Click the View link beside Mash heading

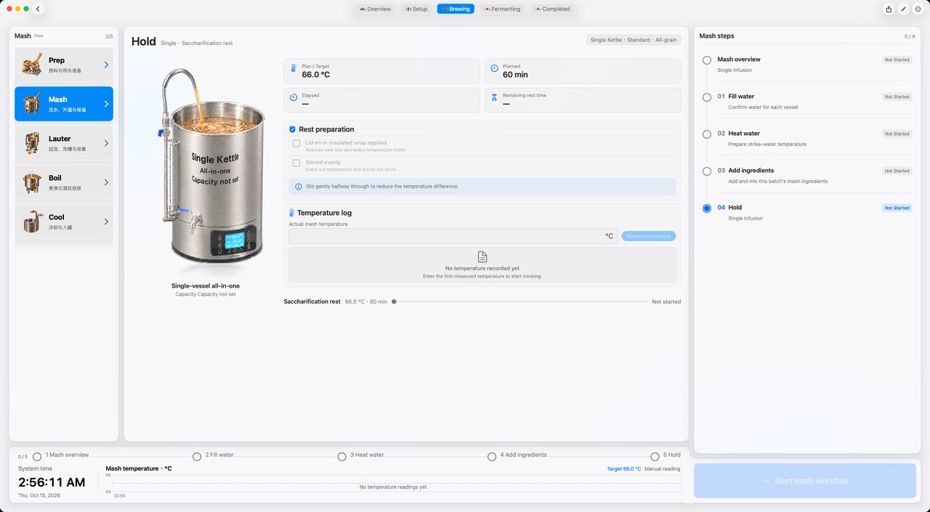[x=39, y=36]
